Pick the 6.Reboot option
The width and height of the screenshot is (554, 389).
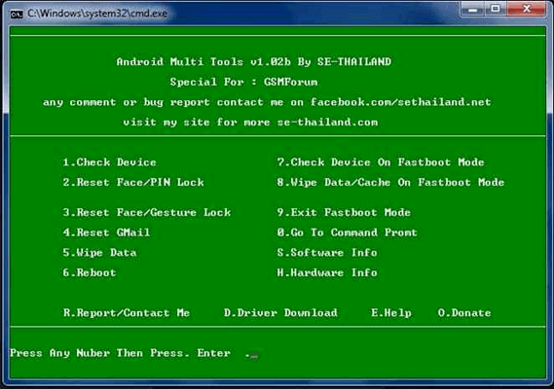[90, 273]
